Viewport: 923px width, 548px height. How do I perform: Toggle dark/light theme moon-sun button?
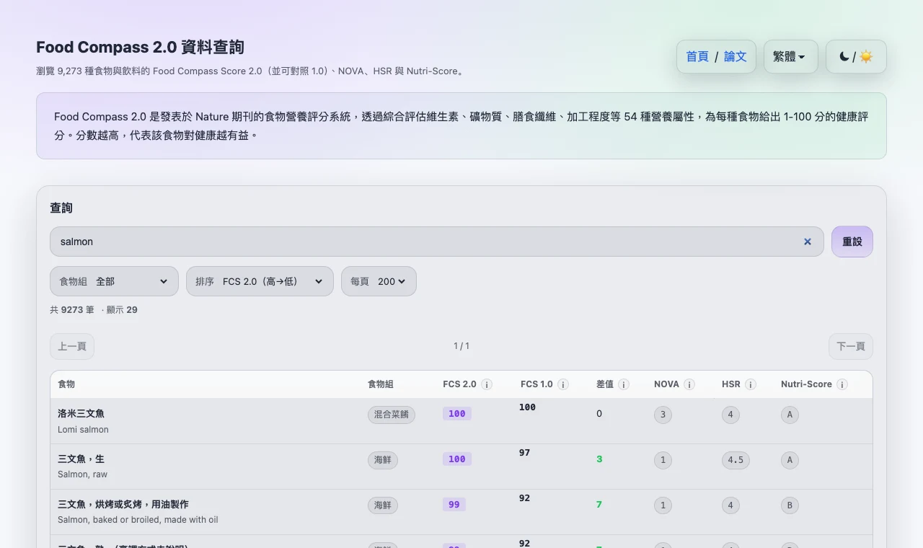(x=856, y=56)
